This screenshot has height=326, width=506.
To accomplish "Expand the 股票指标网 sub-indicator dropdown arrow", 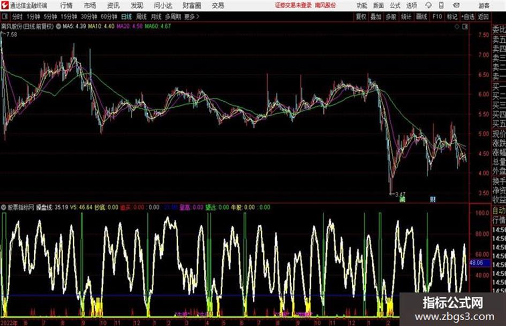I will pos(4,207).
